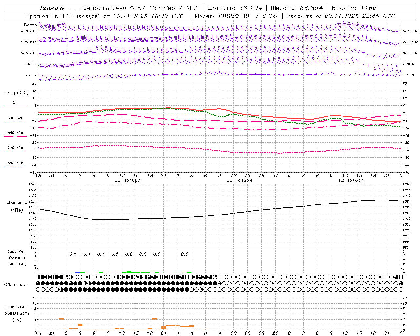Click the 0.2 precipitation amount label
This screenshot has width=420, height=336.
click(143, 254)
